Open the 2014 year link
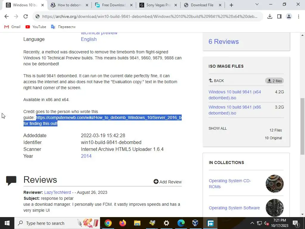Image resolution: width=305 pixels, height=229 pixels. 86,156
